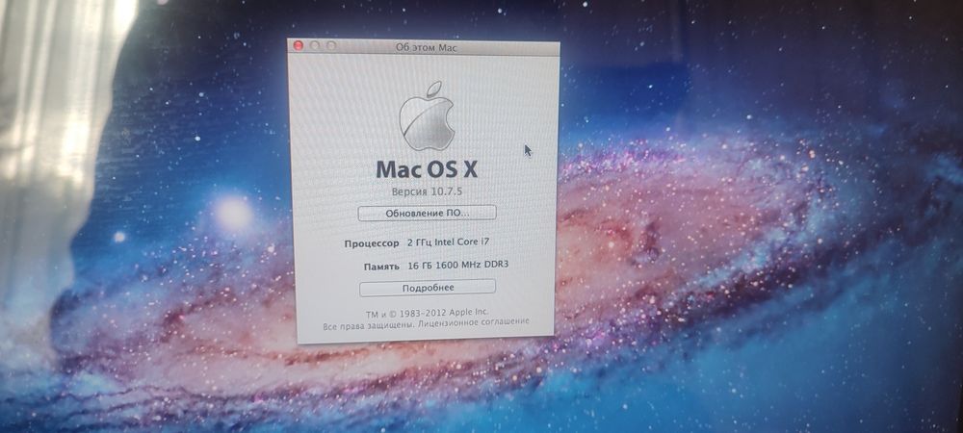Viewport: 963px width, 433px height.
Task: Click the Версия 10.7.5 version text
Action: [427, 191]
